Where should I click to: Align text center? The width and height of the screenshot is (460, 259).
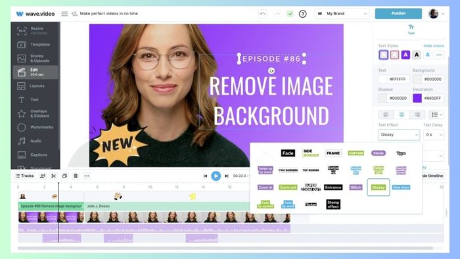coord(402,114)
